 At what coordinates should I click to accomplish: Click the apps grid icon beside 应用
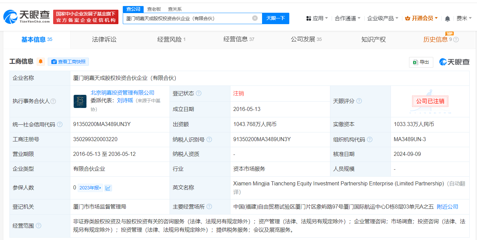[309, 18]
